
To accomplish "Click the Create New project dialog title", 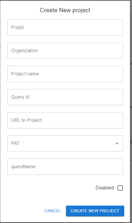I will click(65, 10).
